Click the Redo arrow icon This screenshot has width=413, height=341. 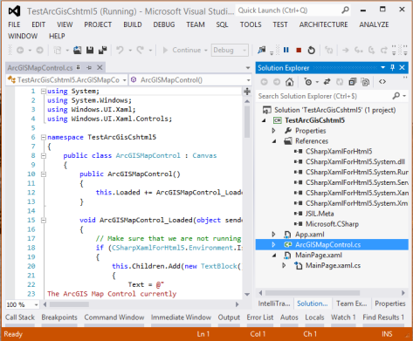pyautogui.click(x=141, y=51)
